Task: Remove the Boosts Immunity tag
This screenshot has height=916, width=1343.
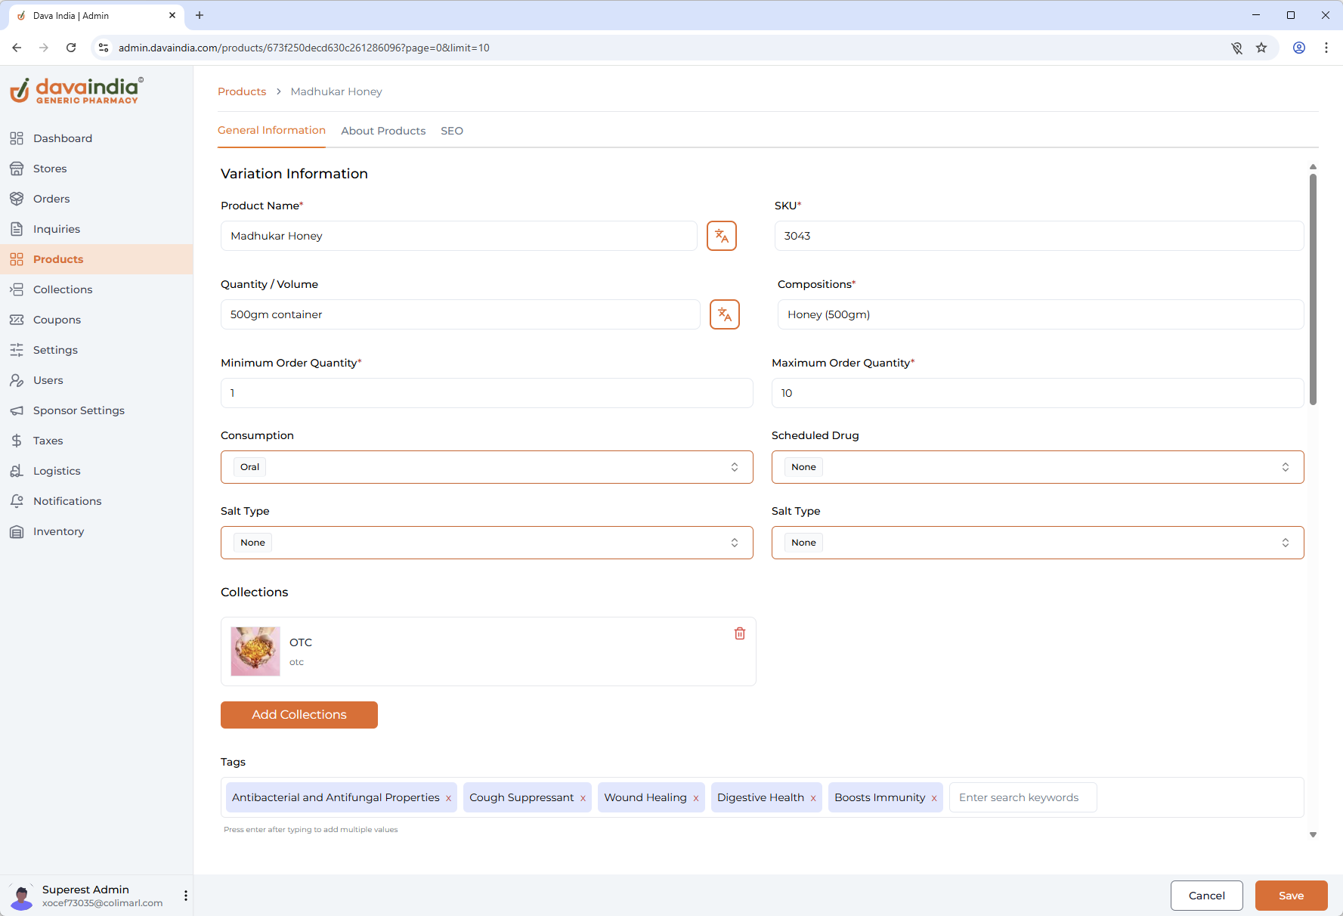Action: tap(934, 798)
